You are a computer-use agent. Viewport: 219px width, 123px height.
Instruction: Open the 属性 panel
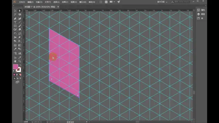[201, 10]
